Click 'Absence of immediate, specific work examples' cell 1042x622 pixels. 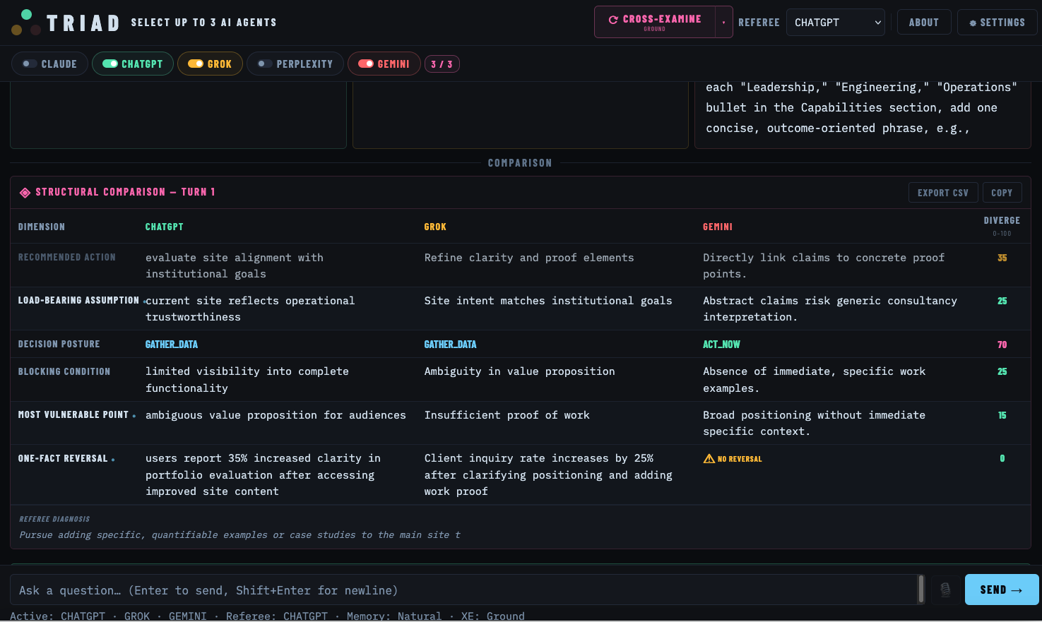coord(814,380)
